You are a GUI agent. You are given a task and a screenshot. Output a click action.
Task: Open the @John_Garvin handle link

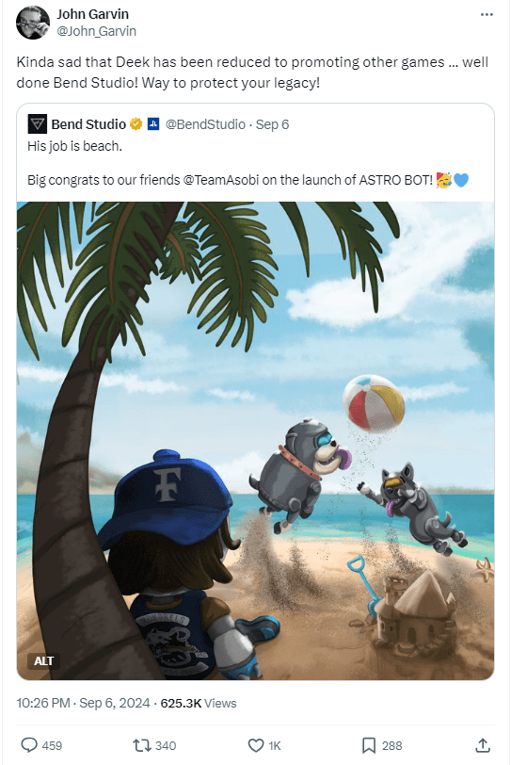click(96, 31)
